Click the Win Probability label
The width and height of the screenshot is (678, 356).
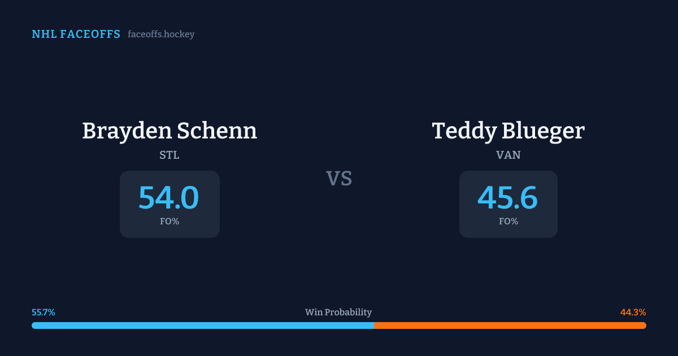click(x=338, y=312)
